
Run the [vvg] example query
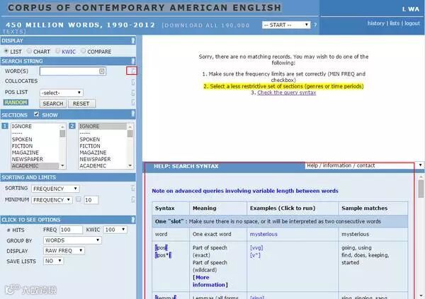point(256,247)
